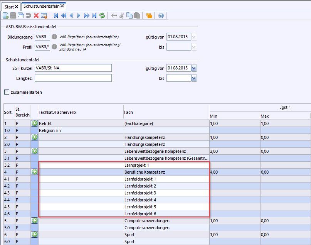The width and height of the screenshot is (311, 245).
Task: Click the green refresh icon
Action: (102, 15)
